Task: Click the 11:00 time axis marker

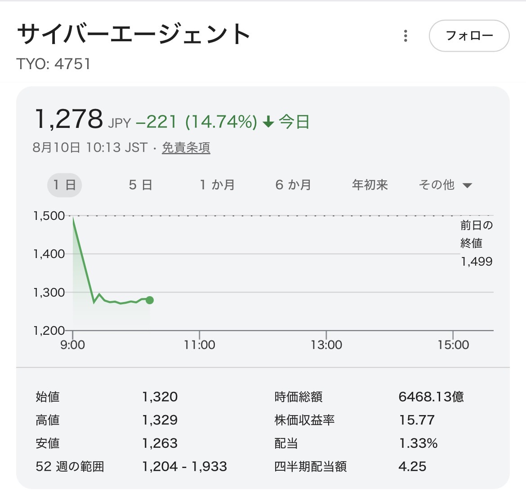Action: (x=199, y=345)
